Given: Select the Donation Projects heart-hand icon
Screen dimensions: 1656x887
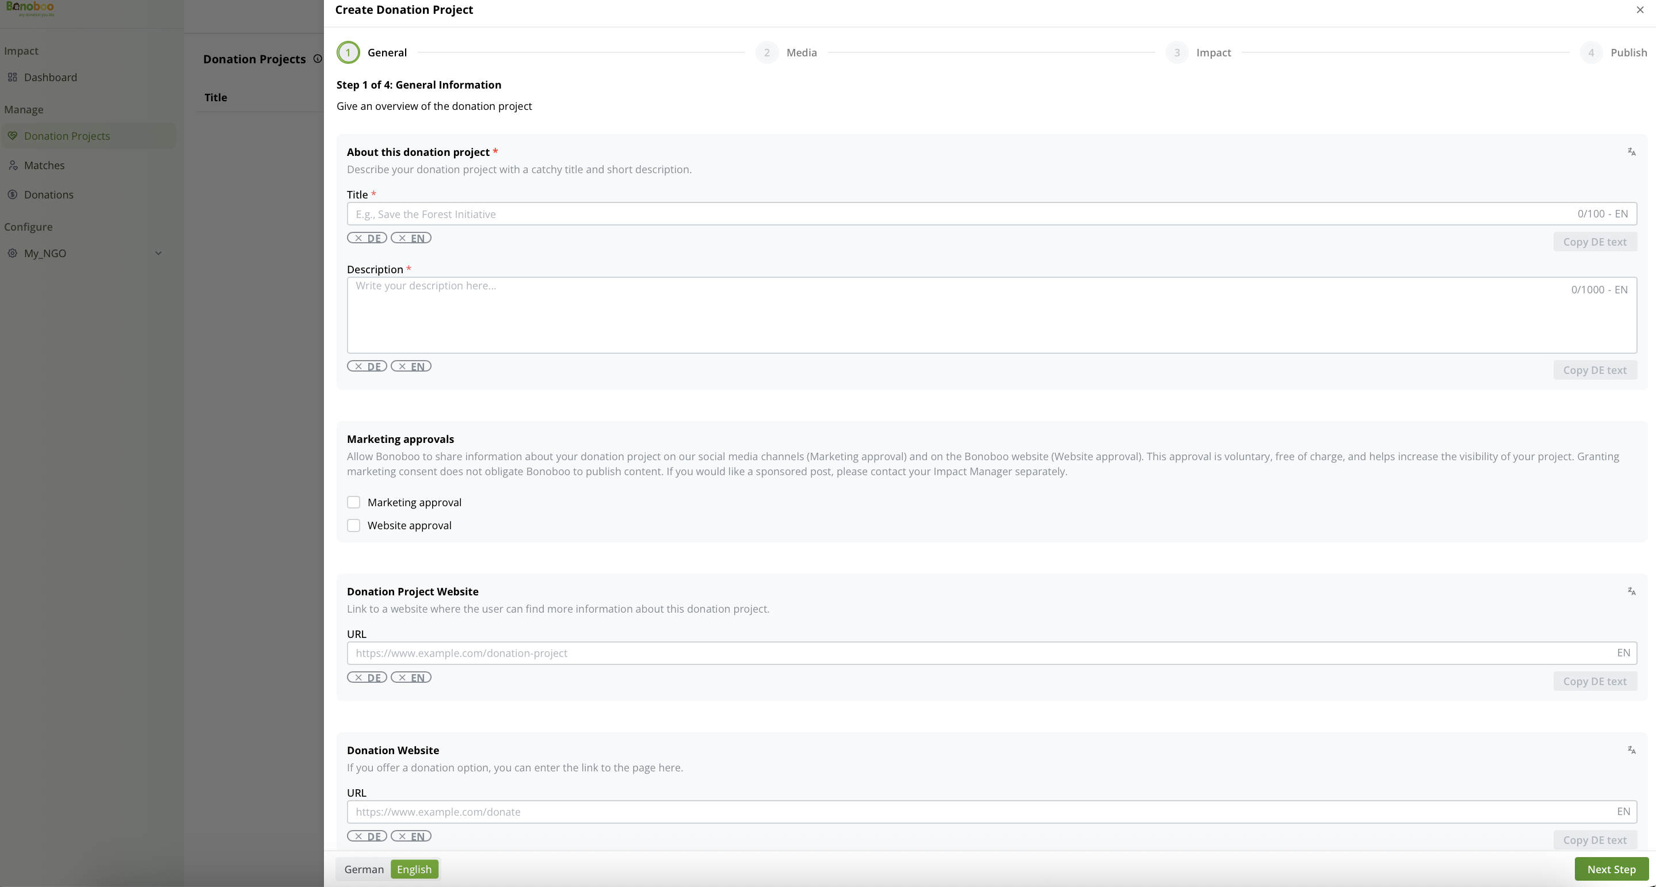Looking at the screenshot, I should point(13,136).
